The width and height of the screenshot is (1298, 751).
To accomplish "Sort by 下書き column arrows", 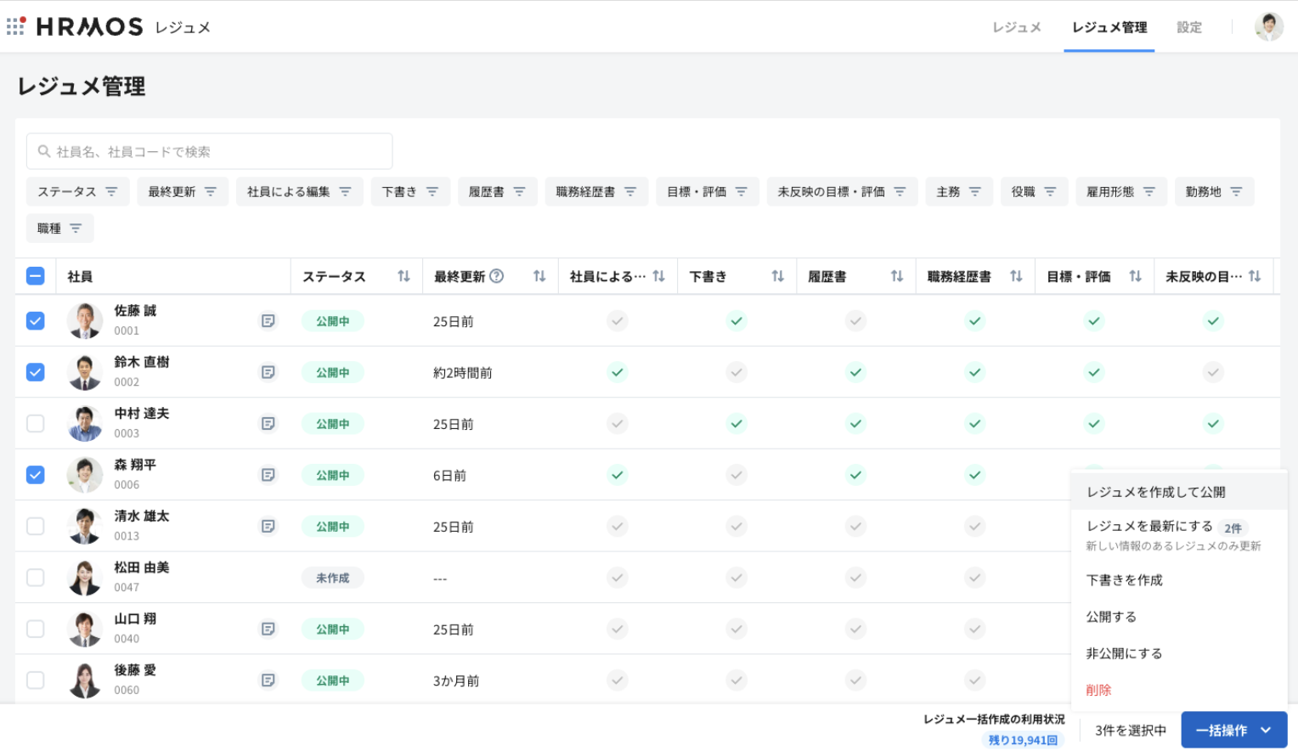I will (777, 276).
